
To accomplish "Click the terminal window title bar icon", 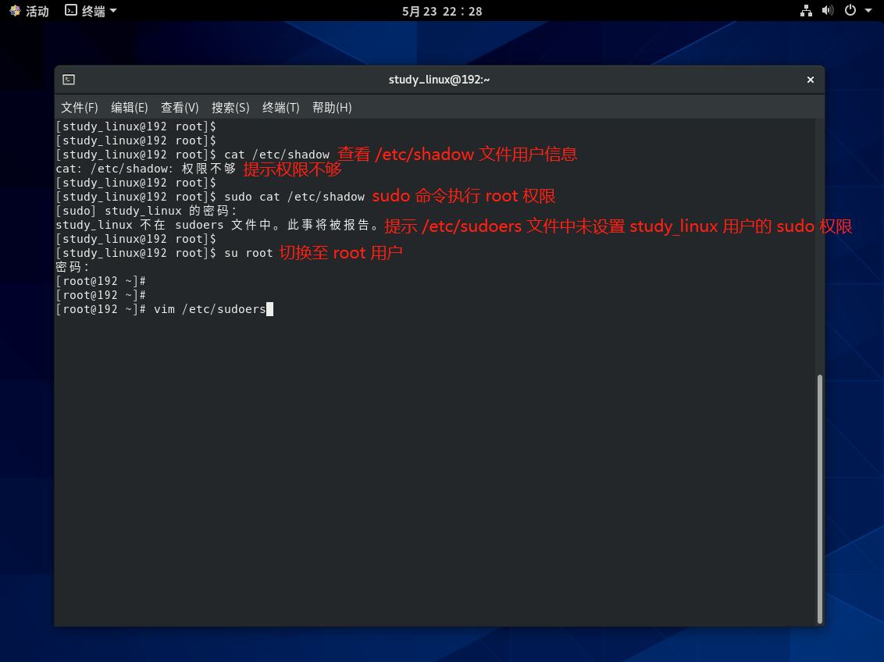I will (69, 80).
